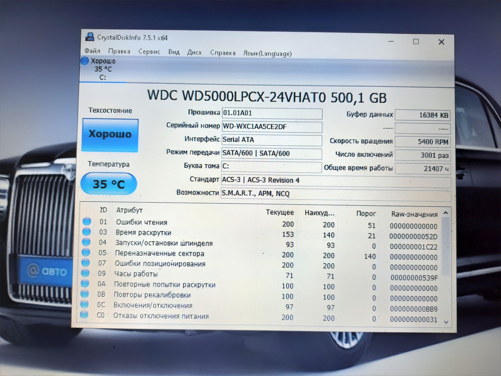Click the Режим передачи field SATA/600

[x=272, y=154]
